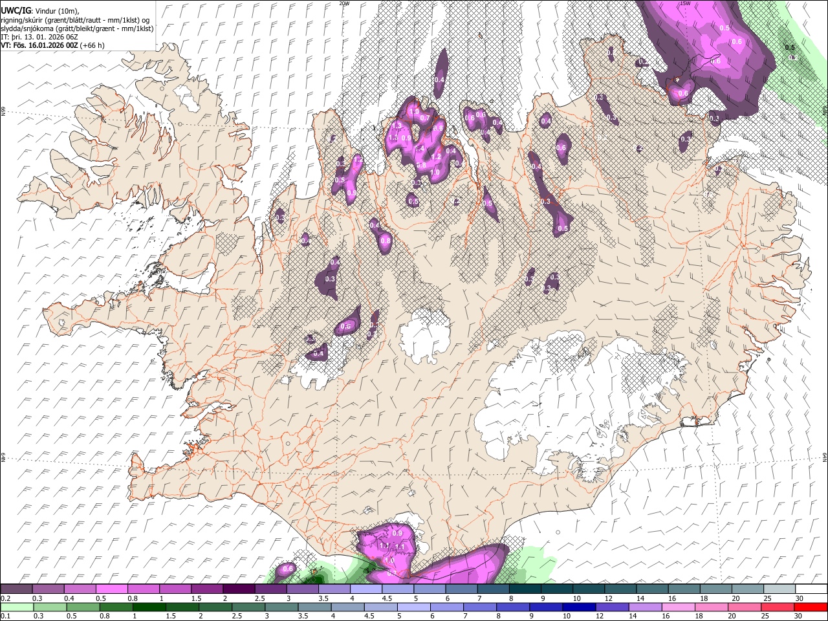
Task: Click the 0.2 label in top legend row
Action: click(6, 598)
